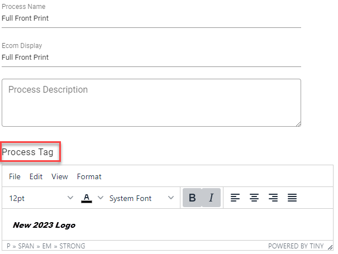Center align the text
Screen dimensions: 338x254
[254, 198]
